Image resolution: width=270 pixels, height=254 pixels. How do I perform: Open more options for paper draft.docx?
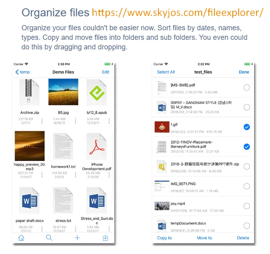coord(42,229)
